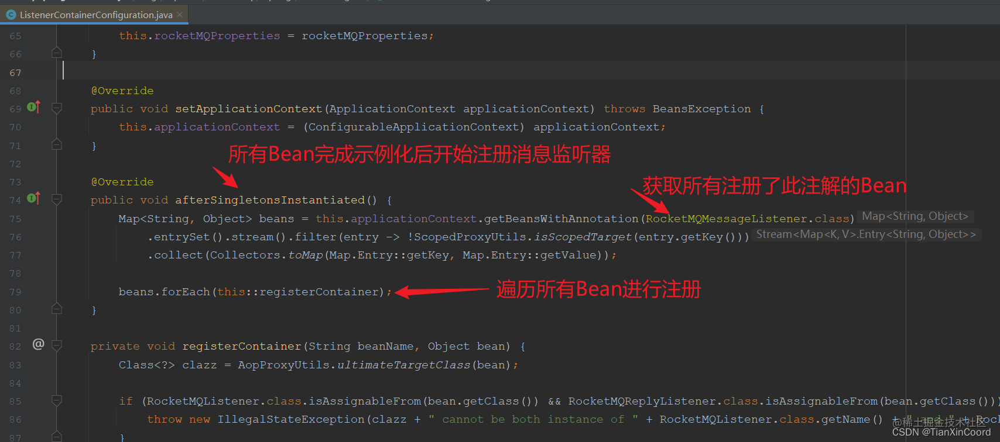Viewport: 1000px width, 442px height.
Task: Click IllegalStateException on line 86
Action: coord(291,419)
